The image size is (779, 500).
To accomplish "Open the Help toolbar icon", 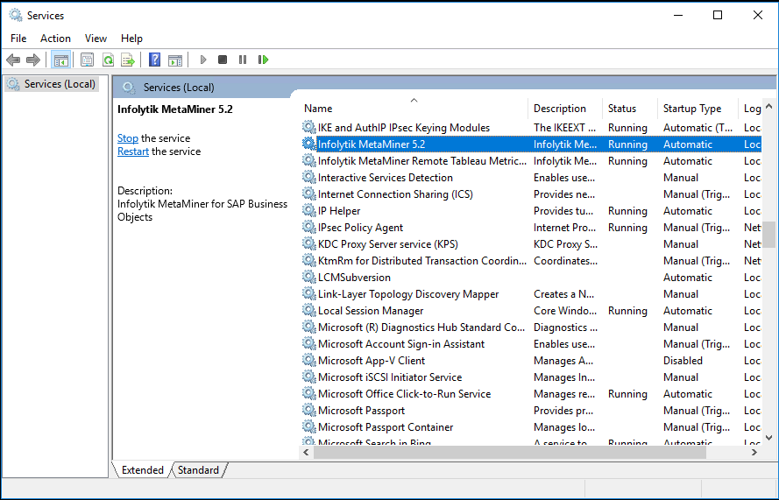I will coord(154,60).
